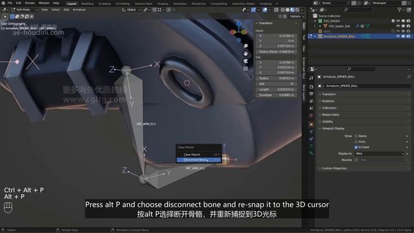Switch to the Sculpting workspace tab
The image size is (414, 233).
pyautogui.click(x=105, y=4)
